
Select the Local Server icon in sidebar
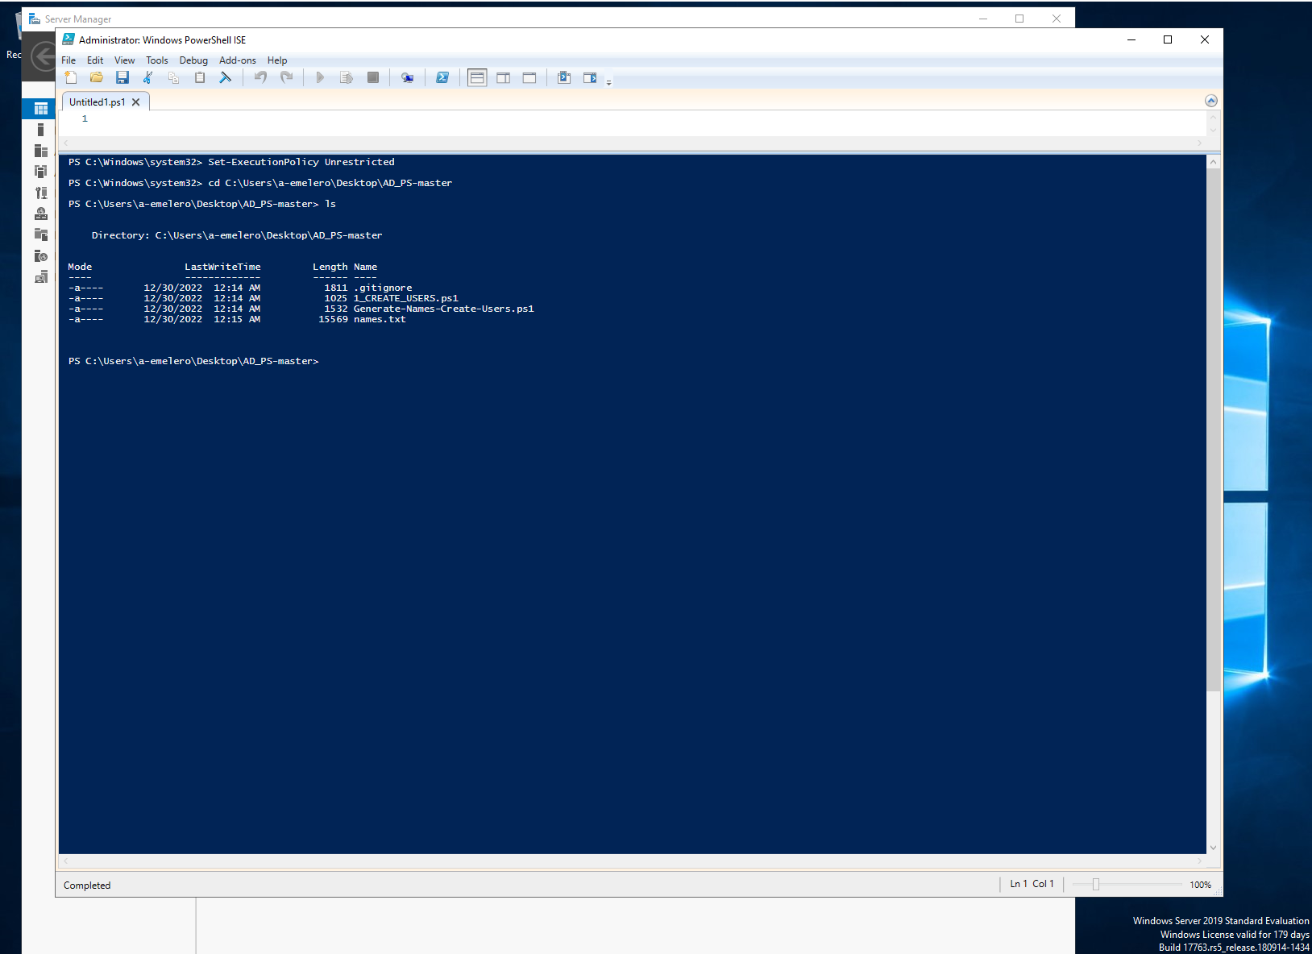coord(39,129)
